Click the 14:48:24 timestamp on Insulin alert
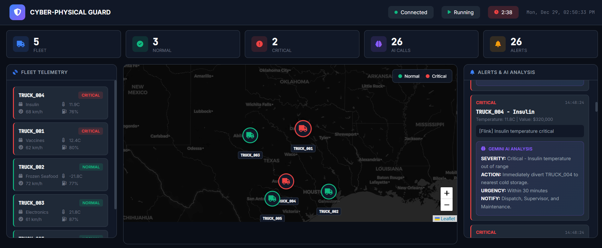The image size is (602, 248). tap(574, 103)
